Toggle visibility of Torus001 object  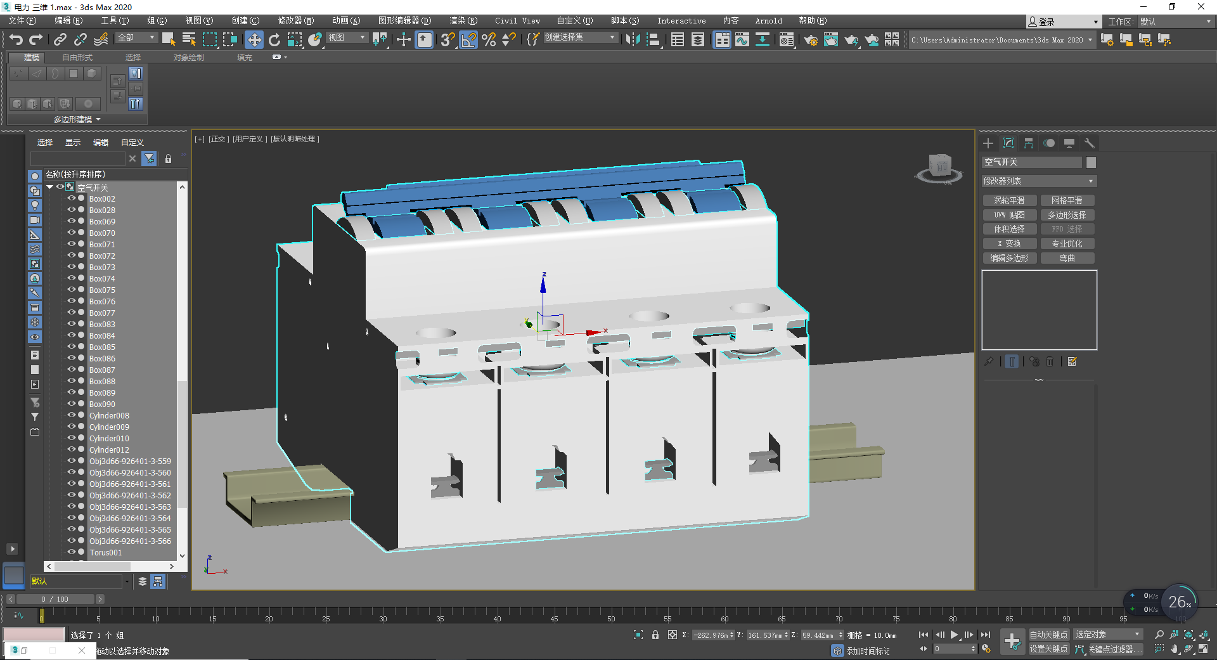tap(71, 552)
